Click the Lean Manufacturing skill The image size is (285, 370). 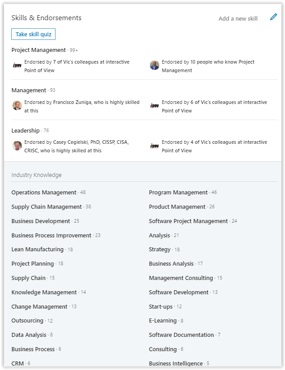pyautogui.click(x=38, y=250)
